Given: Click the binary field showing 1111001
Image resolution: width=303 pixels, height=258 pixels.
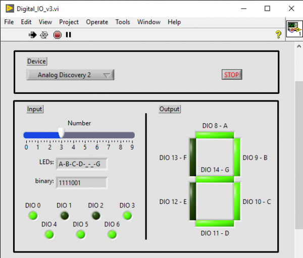Looking at the screenshot, I should point(81,183).
